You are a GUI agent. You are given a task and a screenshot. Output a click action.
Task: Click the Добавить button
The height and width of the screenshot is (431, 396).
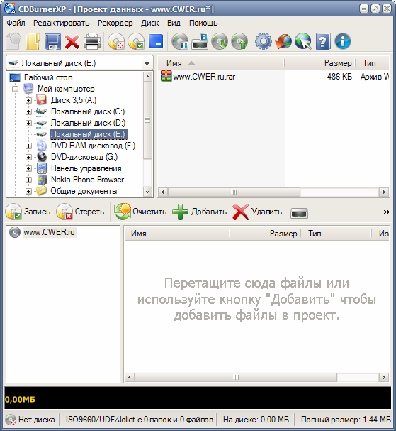(199, 212)
